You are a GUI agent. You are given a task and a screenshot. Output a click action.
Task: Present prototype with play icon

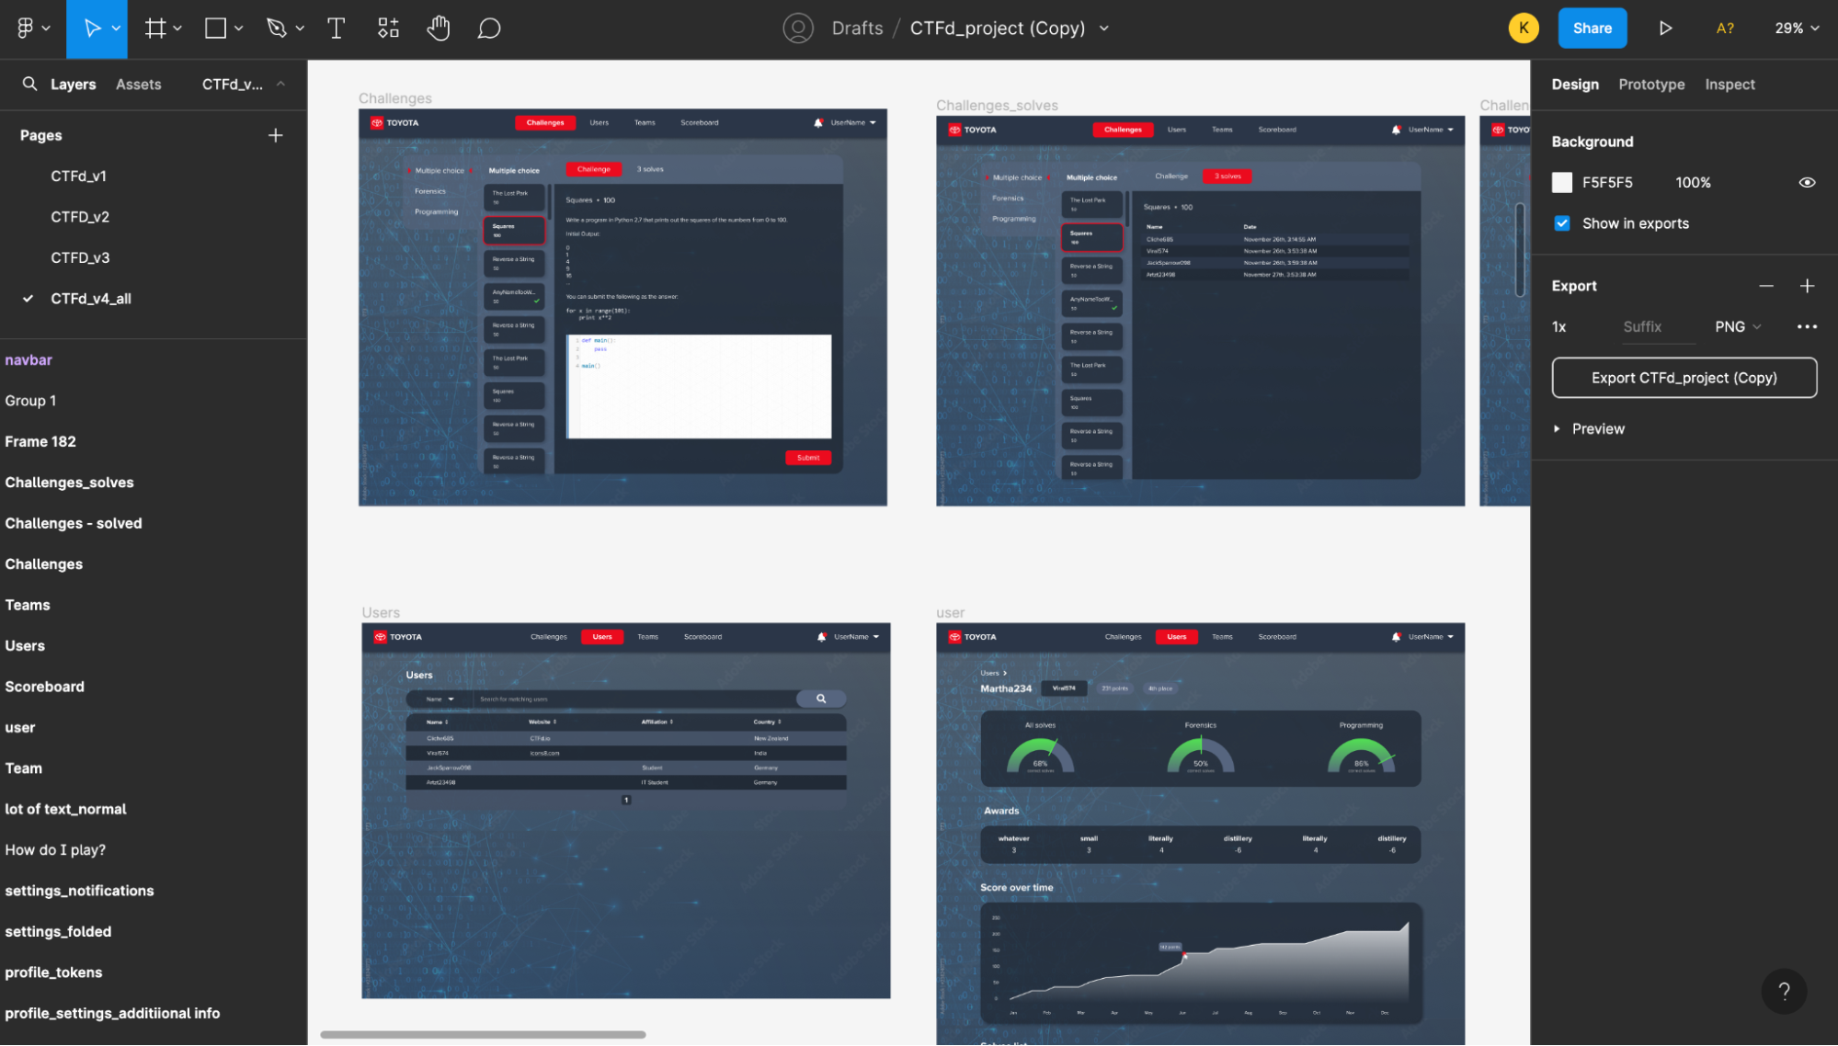pos(1665,28)
